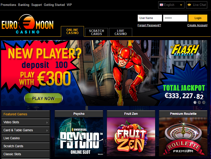Select the first banner carousel dot
The width and height of the screenshot is (211, 159).
click(195, 102)
